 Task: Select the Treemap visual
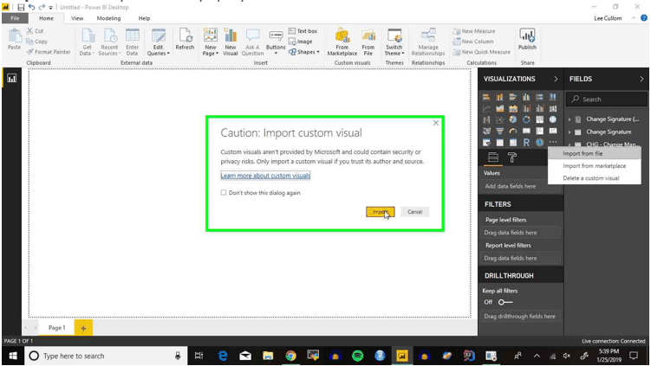tap(539, 119)
